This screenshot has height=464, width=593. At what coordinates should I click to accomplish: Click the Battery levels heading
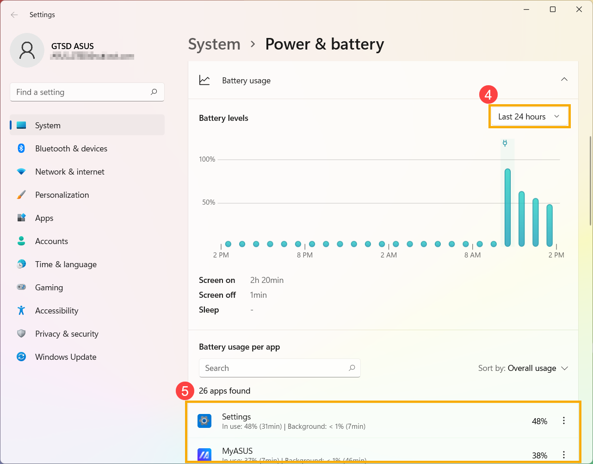tap(223, 118)
